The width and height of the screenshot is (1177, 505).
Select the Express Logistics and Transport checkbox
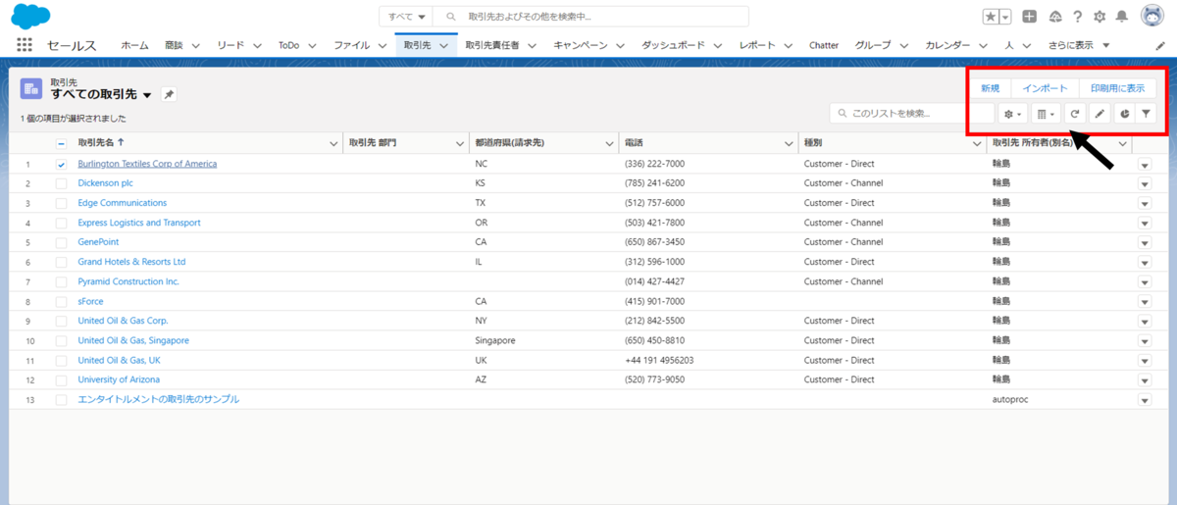pyautogui.click(x=61, y=223)
